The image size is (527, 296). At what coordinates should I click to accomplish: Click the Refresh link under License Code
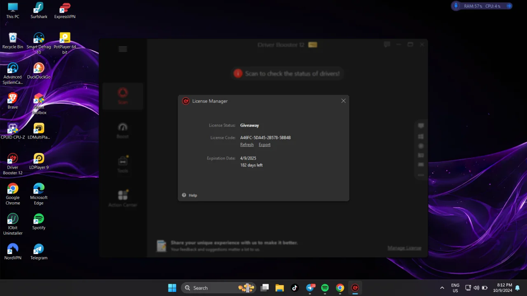247,145
